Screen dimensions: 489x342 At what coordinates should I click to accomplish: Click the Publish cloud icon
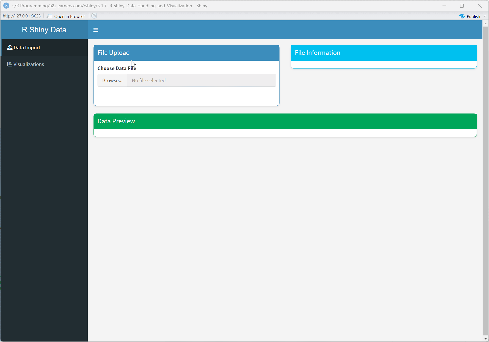pyautogui.click(x=462, y=16)
